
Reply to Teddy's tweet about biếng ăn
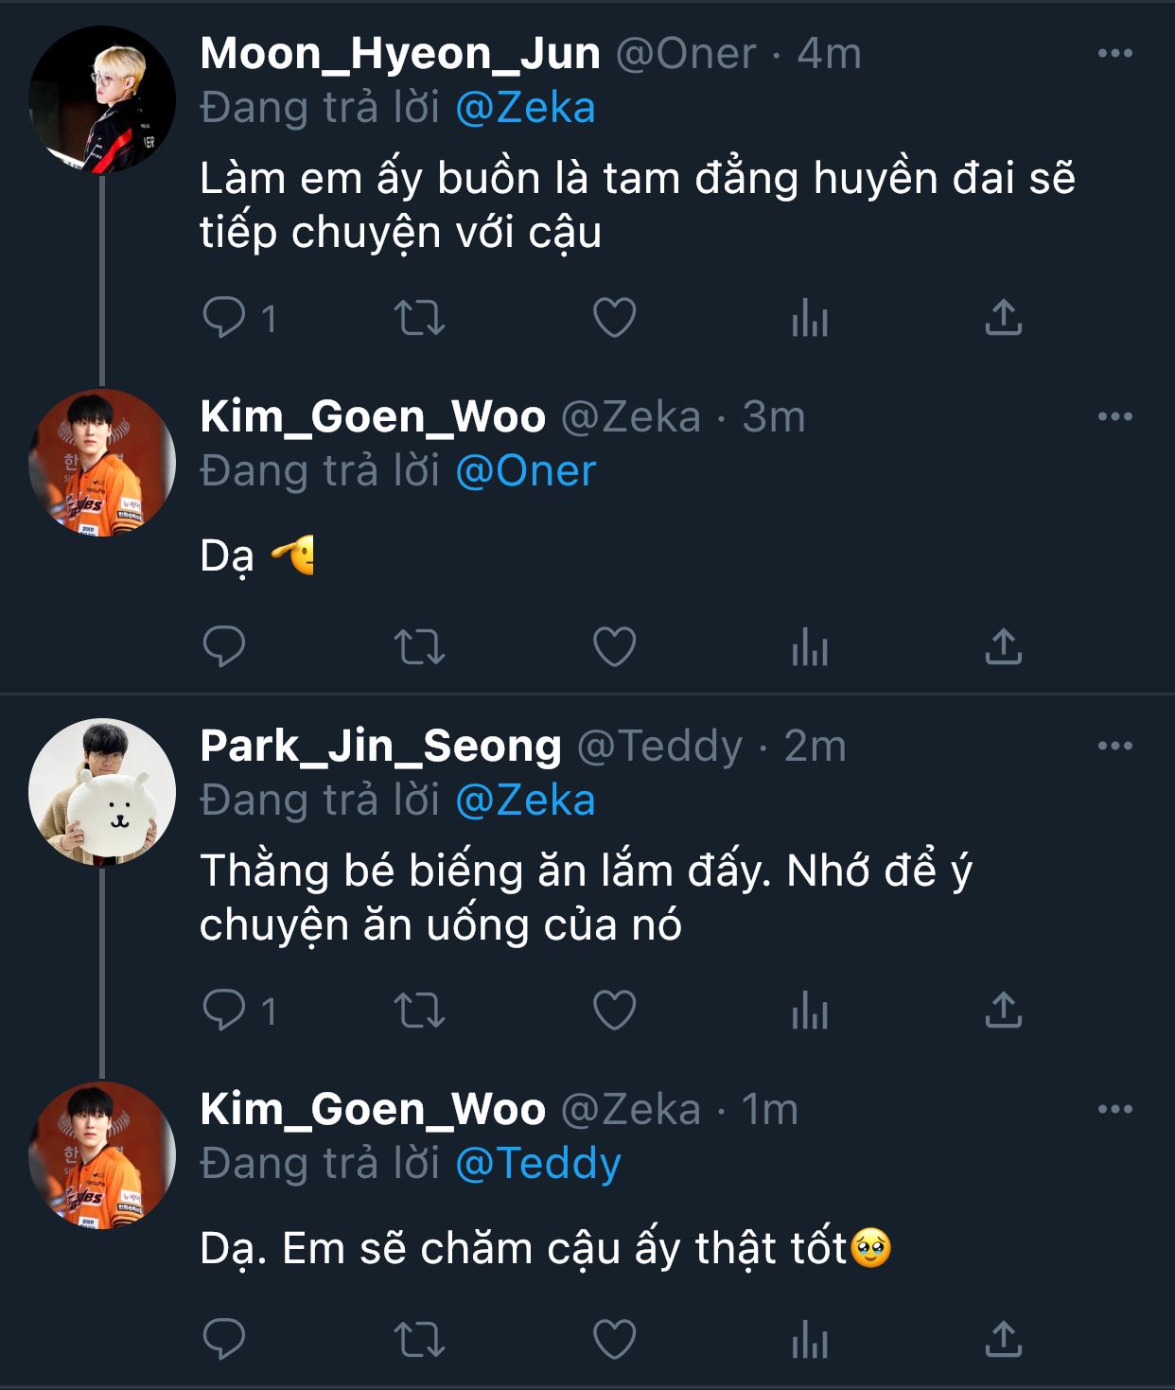[x=224, y=1010]
